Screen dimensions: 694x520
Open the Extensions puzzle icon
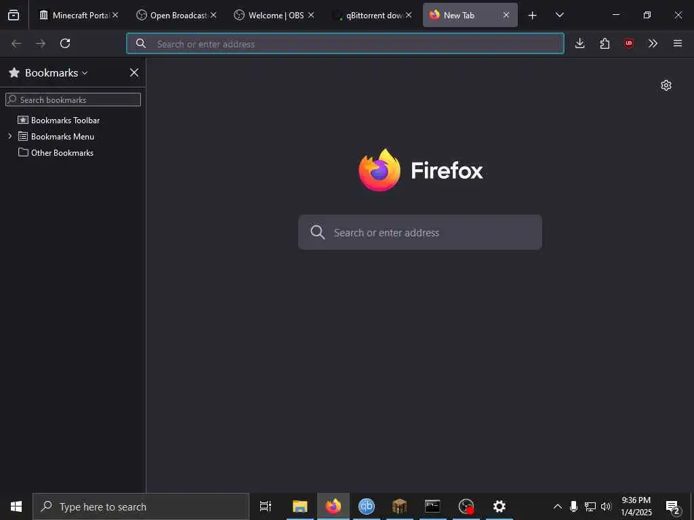point(605,43)
